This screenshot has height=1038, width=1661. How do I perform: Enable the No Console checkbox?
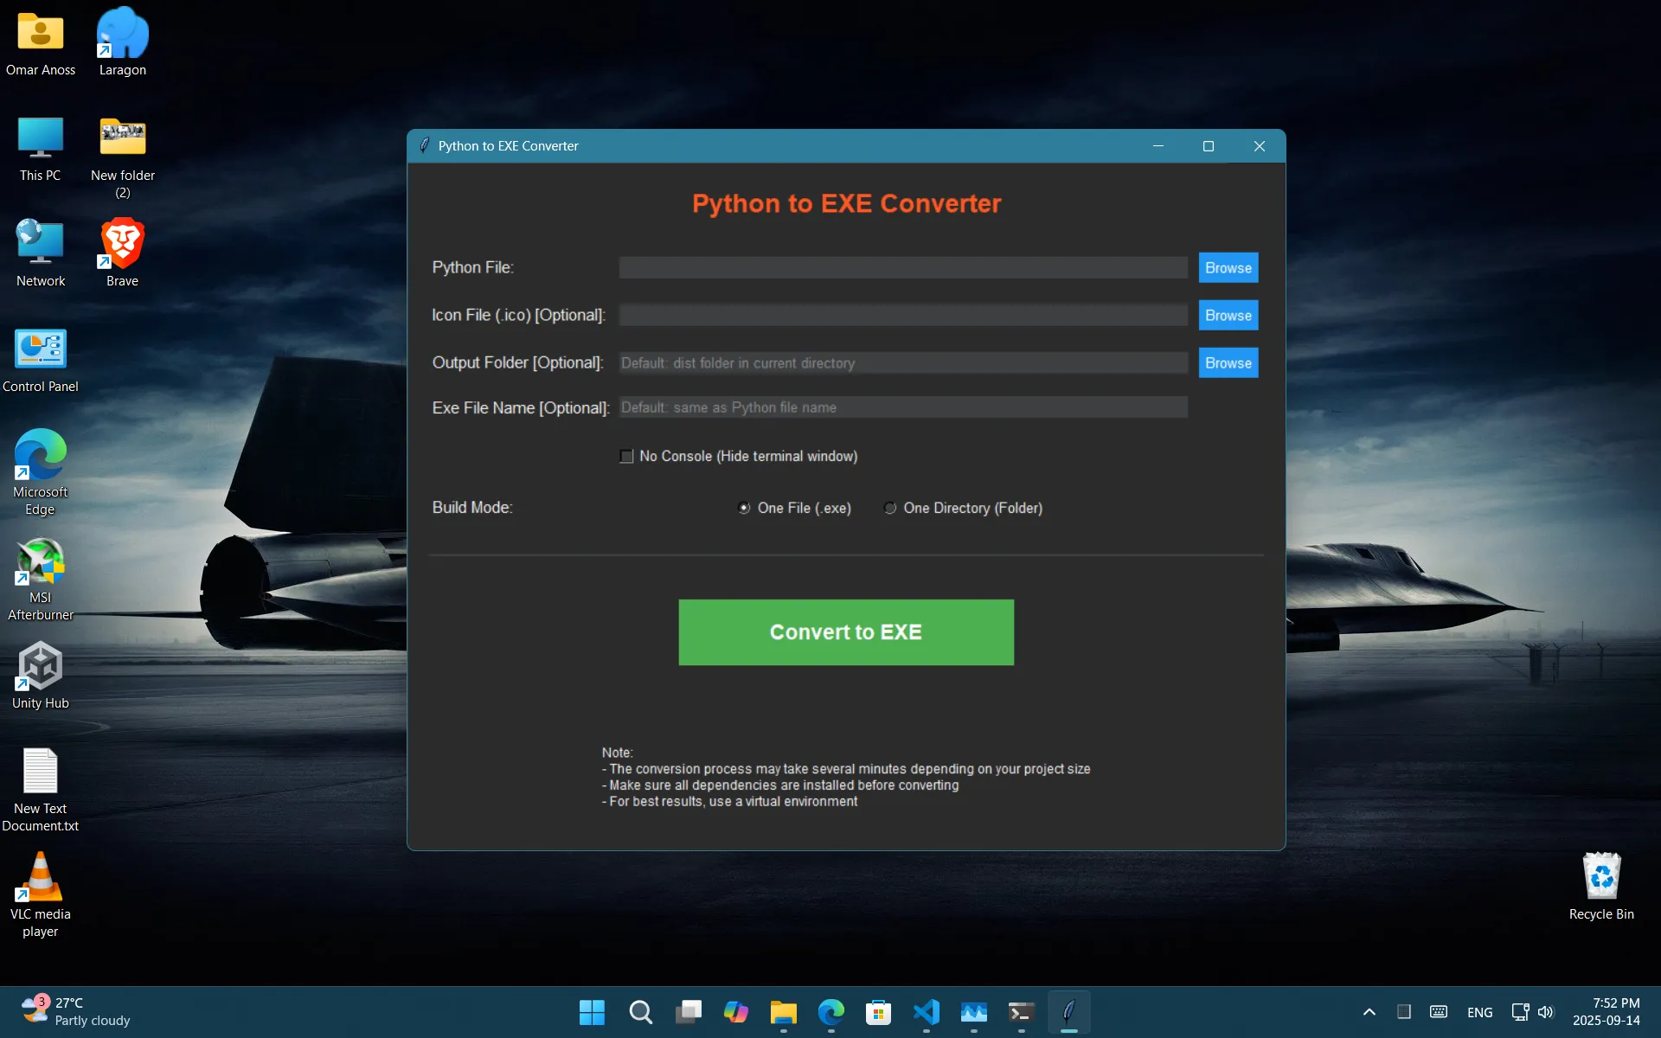626,456
